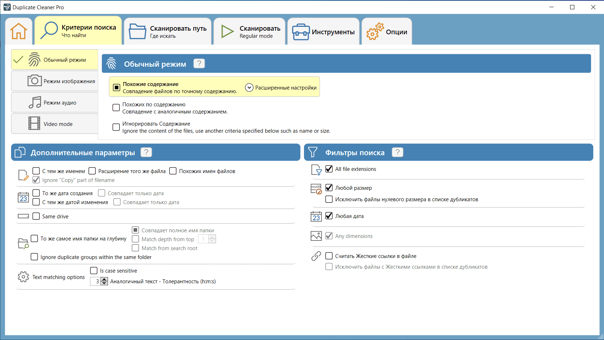Open the Home tab house icon

(x=19, y=31)
